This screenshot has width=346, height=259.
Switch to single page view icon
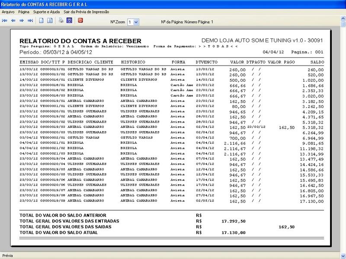coord(42,20)
